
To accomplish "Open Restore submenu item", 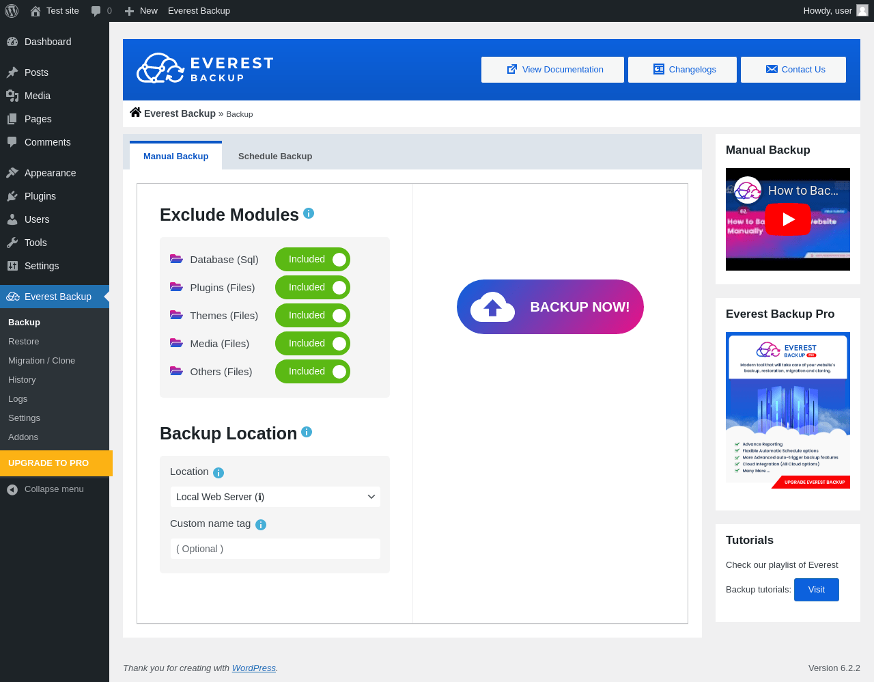I will click(55, 342).
